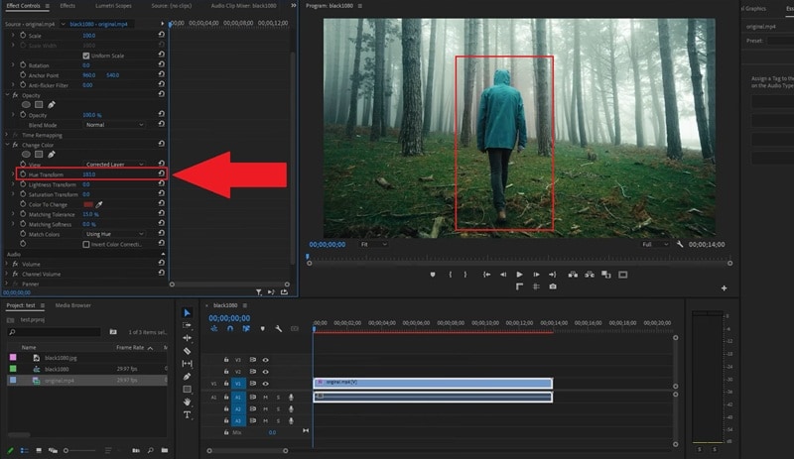Screen dimensions: 794x459
Task: Play the Program monitor video
Action: coord(519,275)
